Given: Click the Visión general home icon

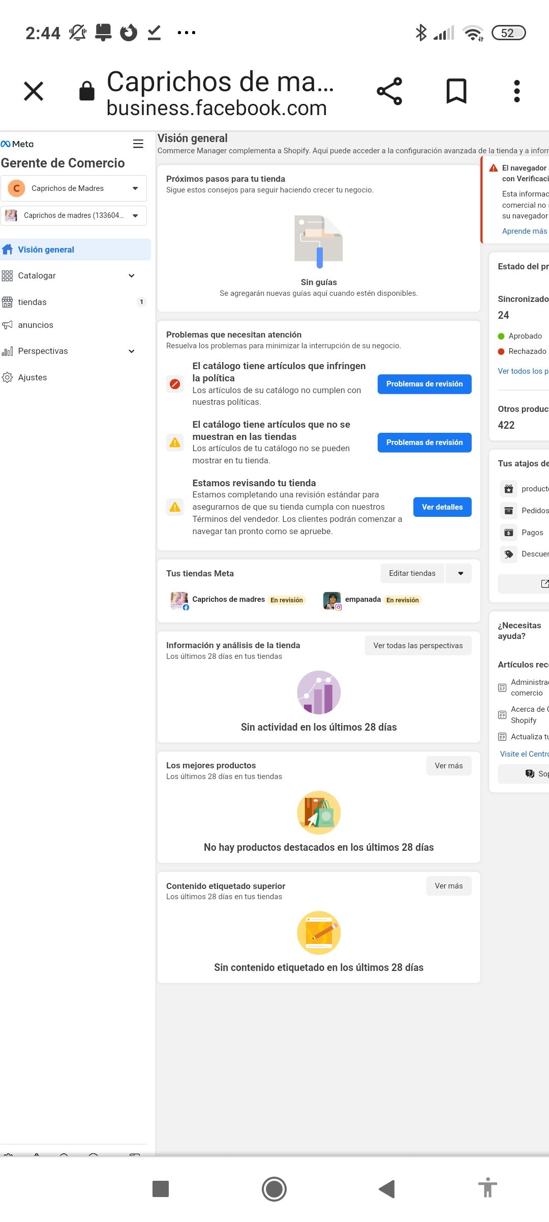Looking at the screenshot, I should (7, 249).
